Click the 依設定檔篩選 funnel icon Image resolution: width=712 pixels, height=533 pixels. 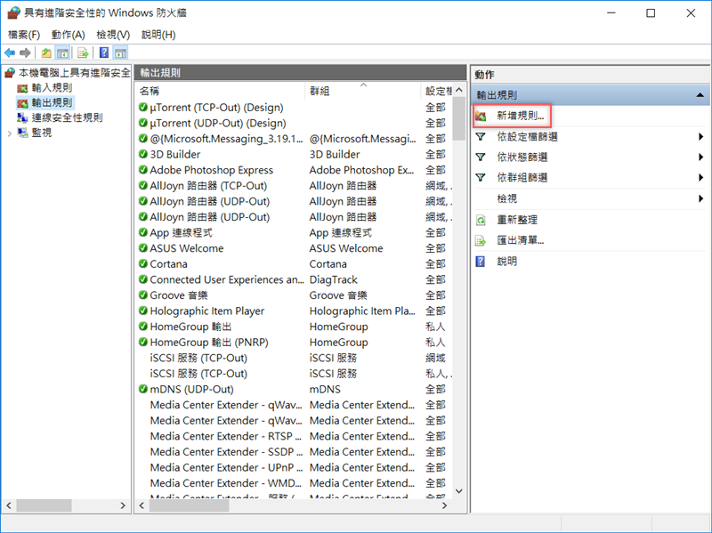(481, 137)
